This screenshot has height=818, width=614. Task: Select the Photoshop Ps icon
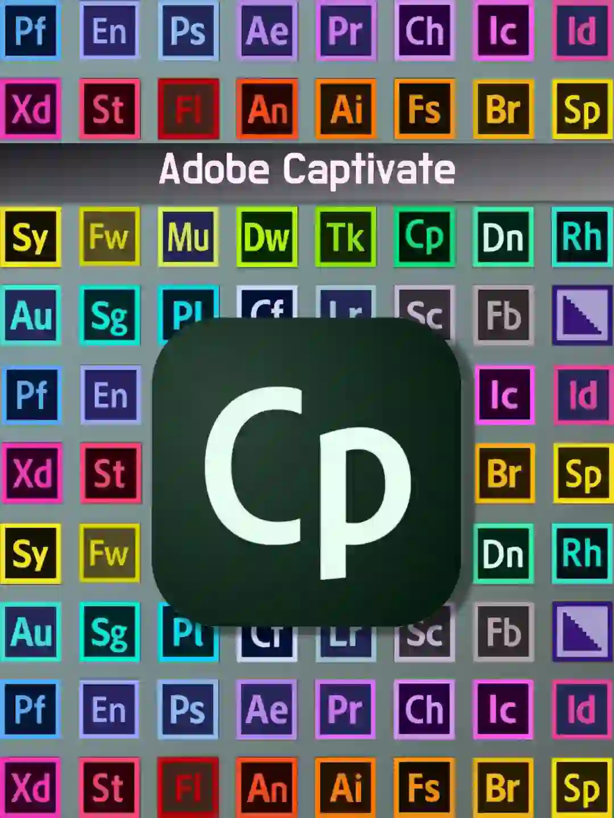pyautogui.click(x=188, y=31)
